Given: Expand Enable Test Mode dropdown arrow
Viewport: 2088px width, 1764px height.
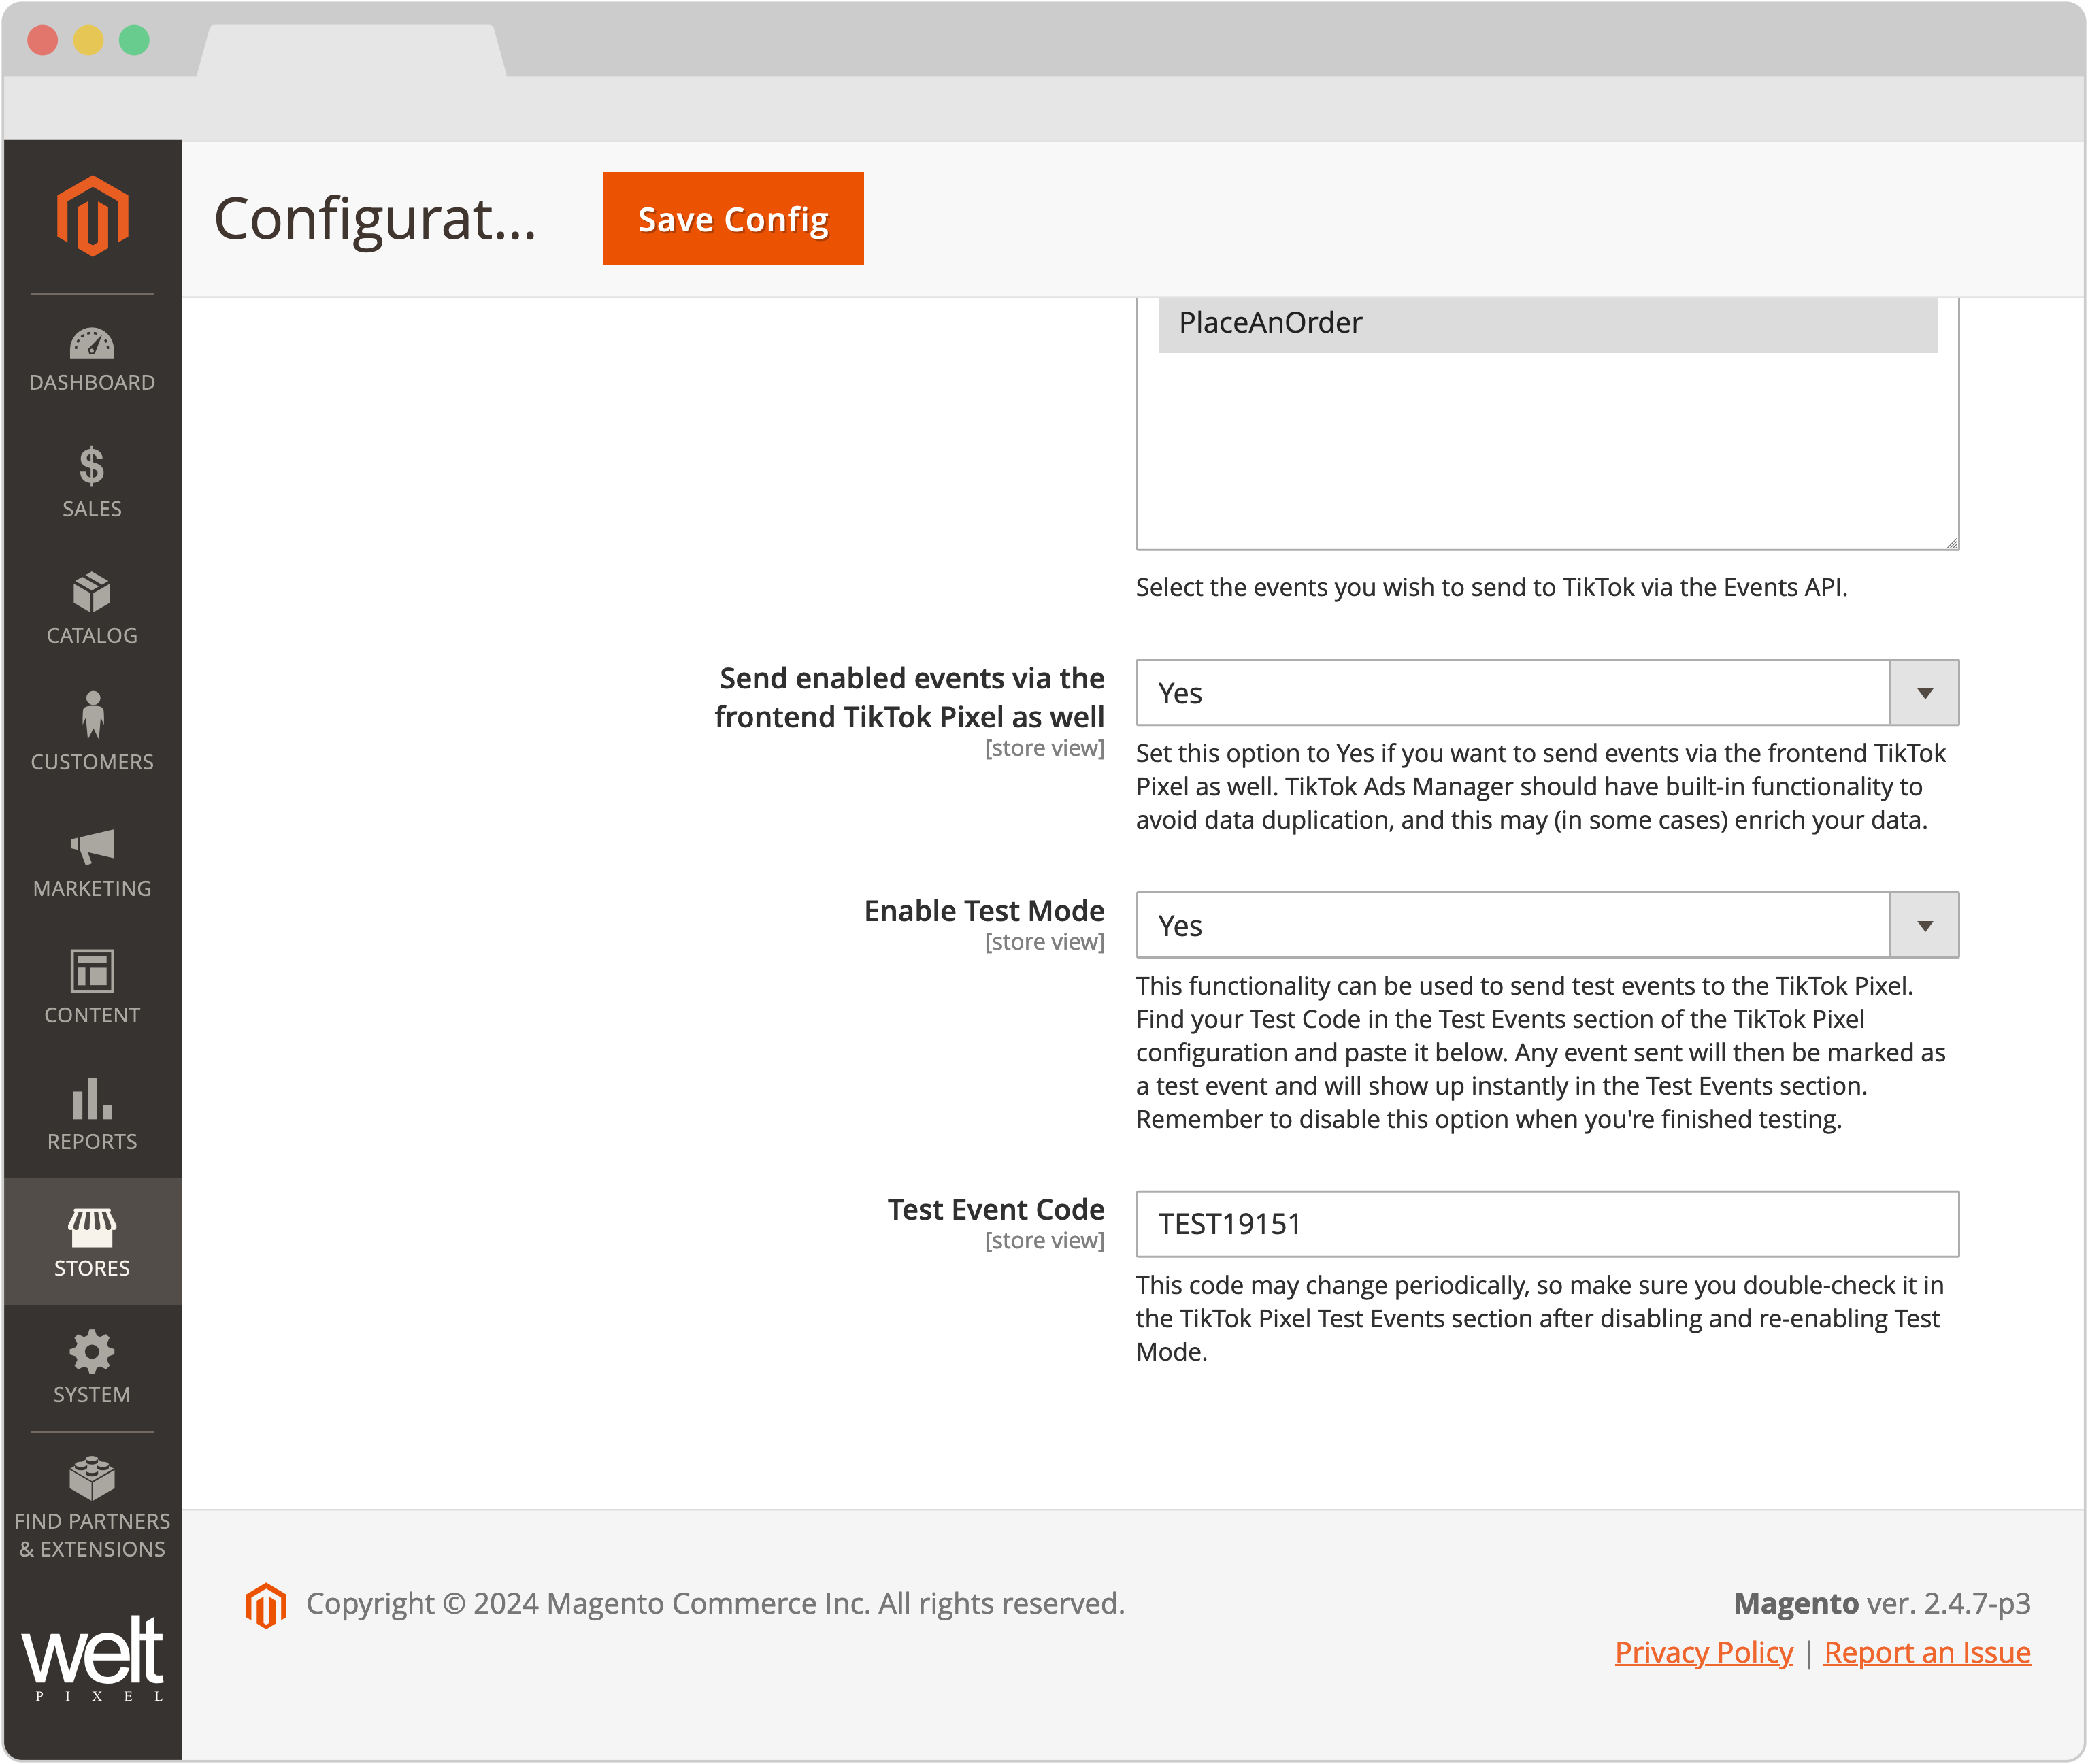Looking at the screenshot, I should pyautogui.click(x=1923, y=926).
